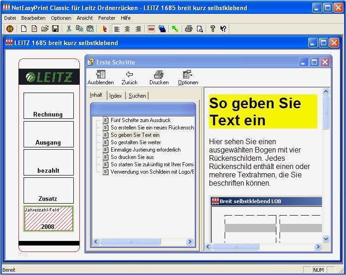The height and width of the screenshot is (275, 346).
Task: Click the page-with-arrows template icon
Action: tap(34, 29)
